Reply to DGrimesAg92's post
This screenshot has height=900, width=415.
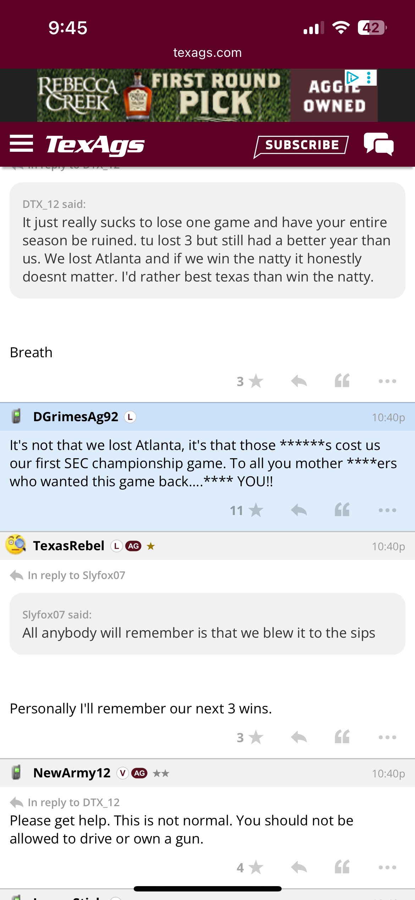(x=299, y=510)
